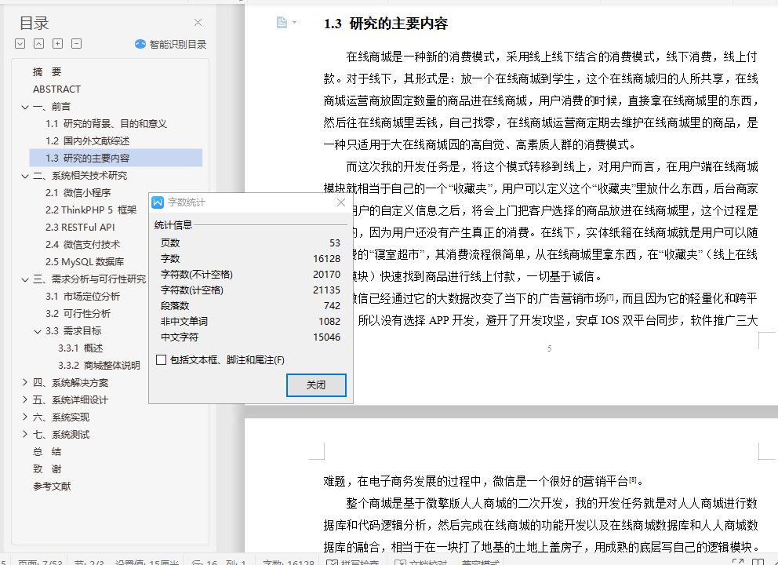Click the 字数 value 16128 in dialog
Screen dimensions: 778x565
326,259
